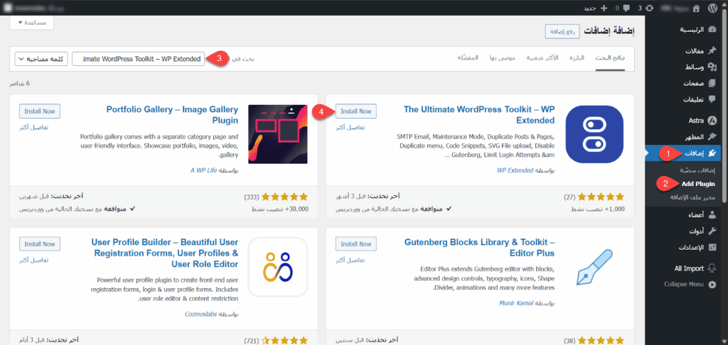Click the Portfolio Gallery plugin thumbnail
The image size is (728, 345).
click(278, 134)
